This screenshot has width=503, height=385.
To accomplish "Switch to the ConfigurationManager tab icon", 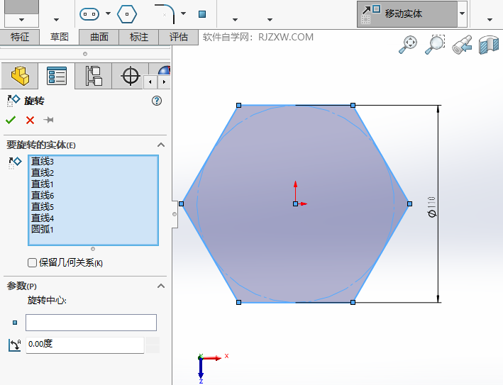I will [x=93, y=75].
